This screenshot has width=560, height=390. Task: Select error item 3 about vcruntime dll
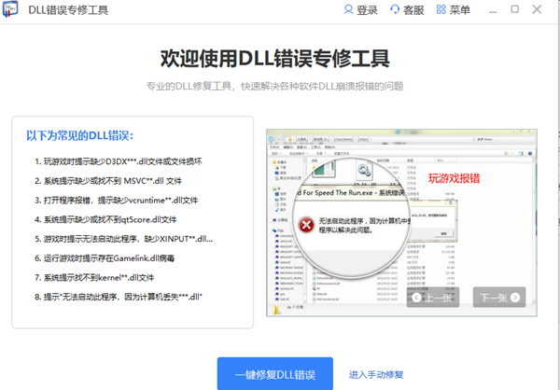click(116, 200)
